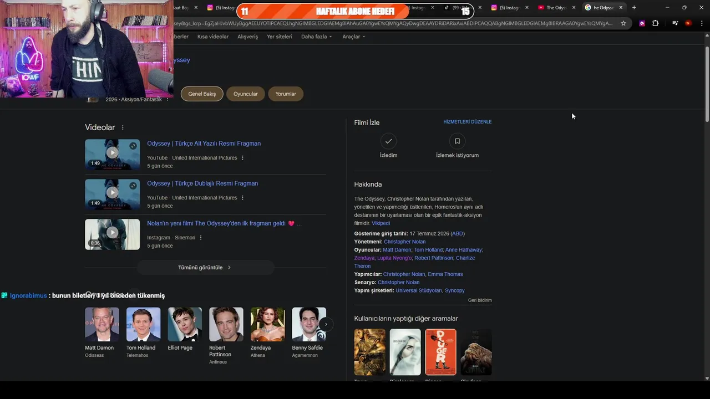Open Matt Damon cast photo card
Viewport: 710px width, 399px height.
point(102,324)
